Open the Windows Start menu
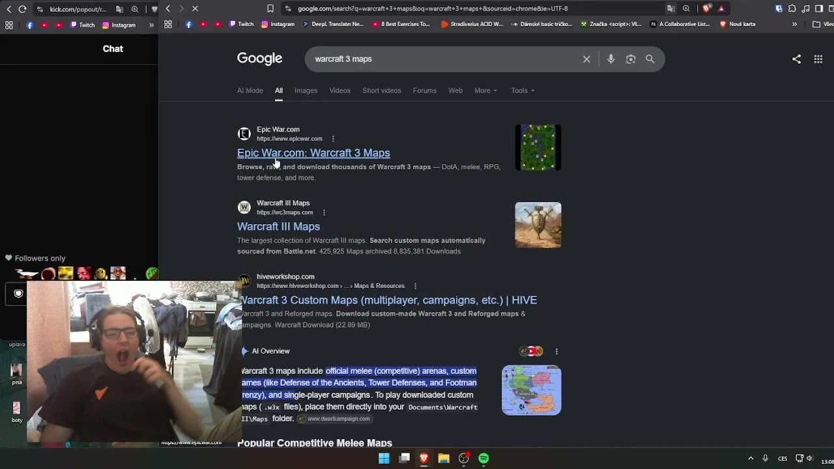The image size is (834, 469). pos(384,459)
